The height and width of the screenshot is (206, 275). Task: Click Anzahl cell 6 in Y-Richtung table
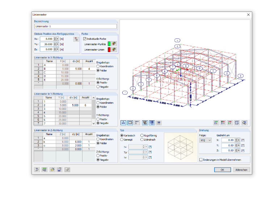point(85,105)
